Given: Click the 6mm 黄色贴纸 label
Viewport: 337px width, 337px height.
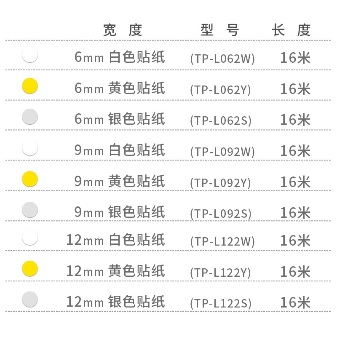Looking at the screenshot, I should 120,88.
